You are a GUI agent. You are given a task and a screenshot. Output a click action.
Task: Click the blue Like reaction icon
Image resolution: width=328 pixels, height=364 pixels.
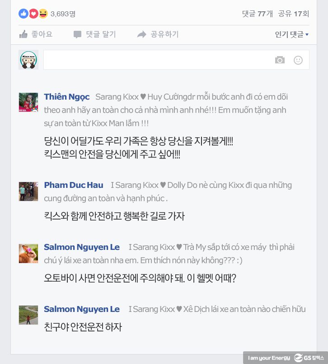[23, 14]
